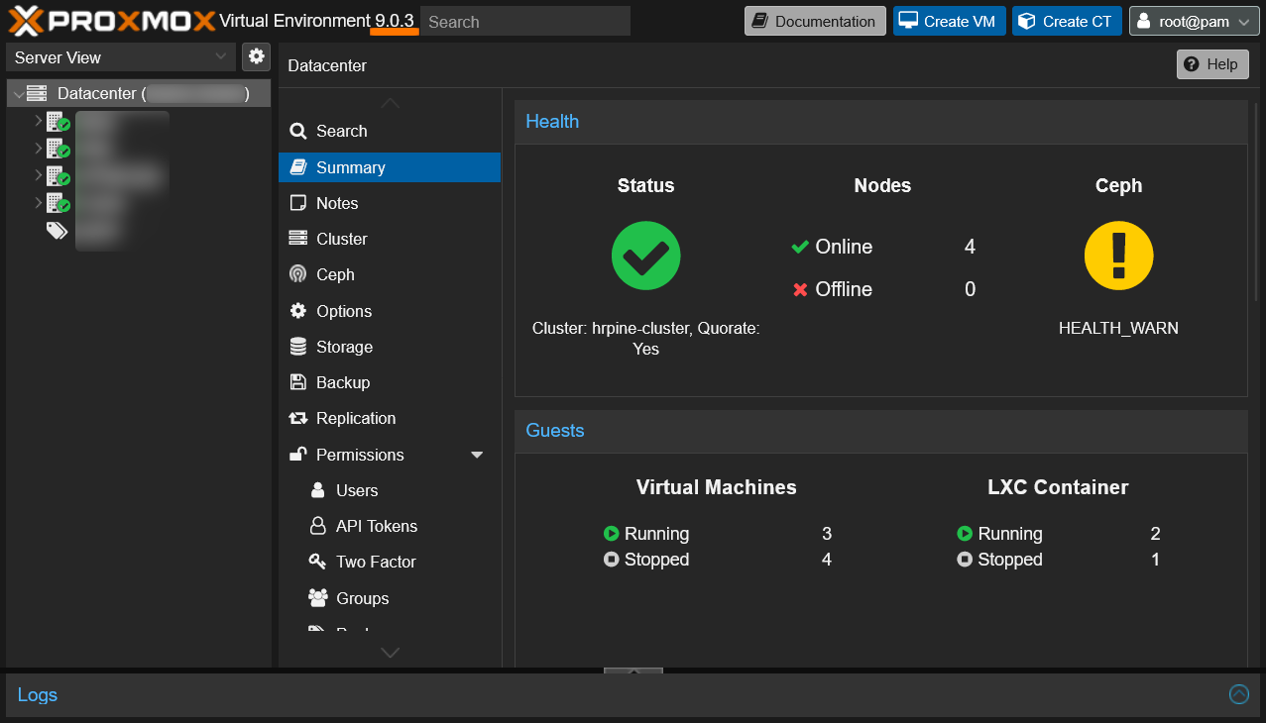Click the Users person icon
This screenshot has height=723, width=1266.
(x=317, y=490)
